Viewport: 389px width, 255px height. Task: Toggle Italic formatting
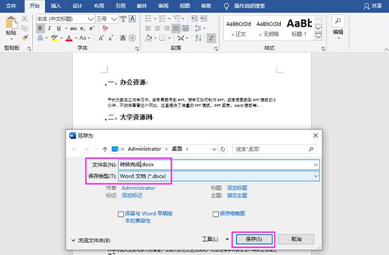(49, 29)
